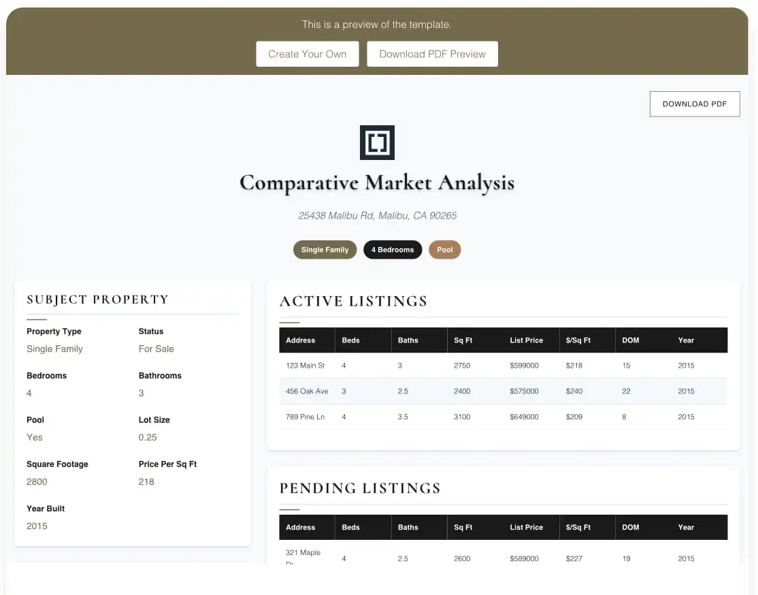Click the Create Your Own button
Screen dimensions: 758x595
click(307, 54)
